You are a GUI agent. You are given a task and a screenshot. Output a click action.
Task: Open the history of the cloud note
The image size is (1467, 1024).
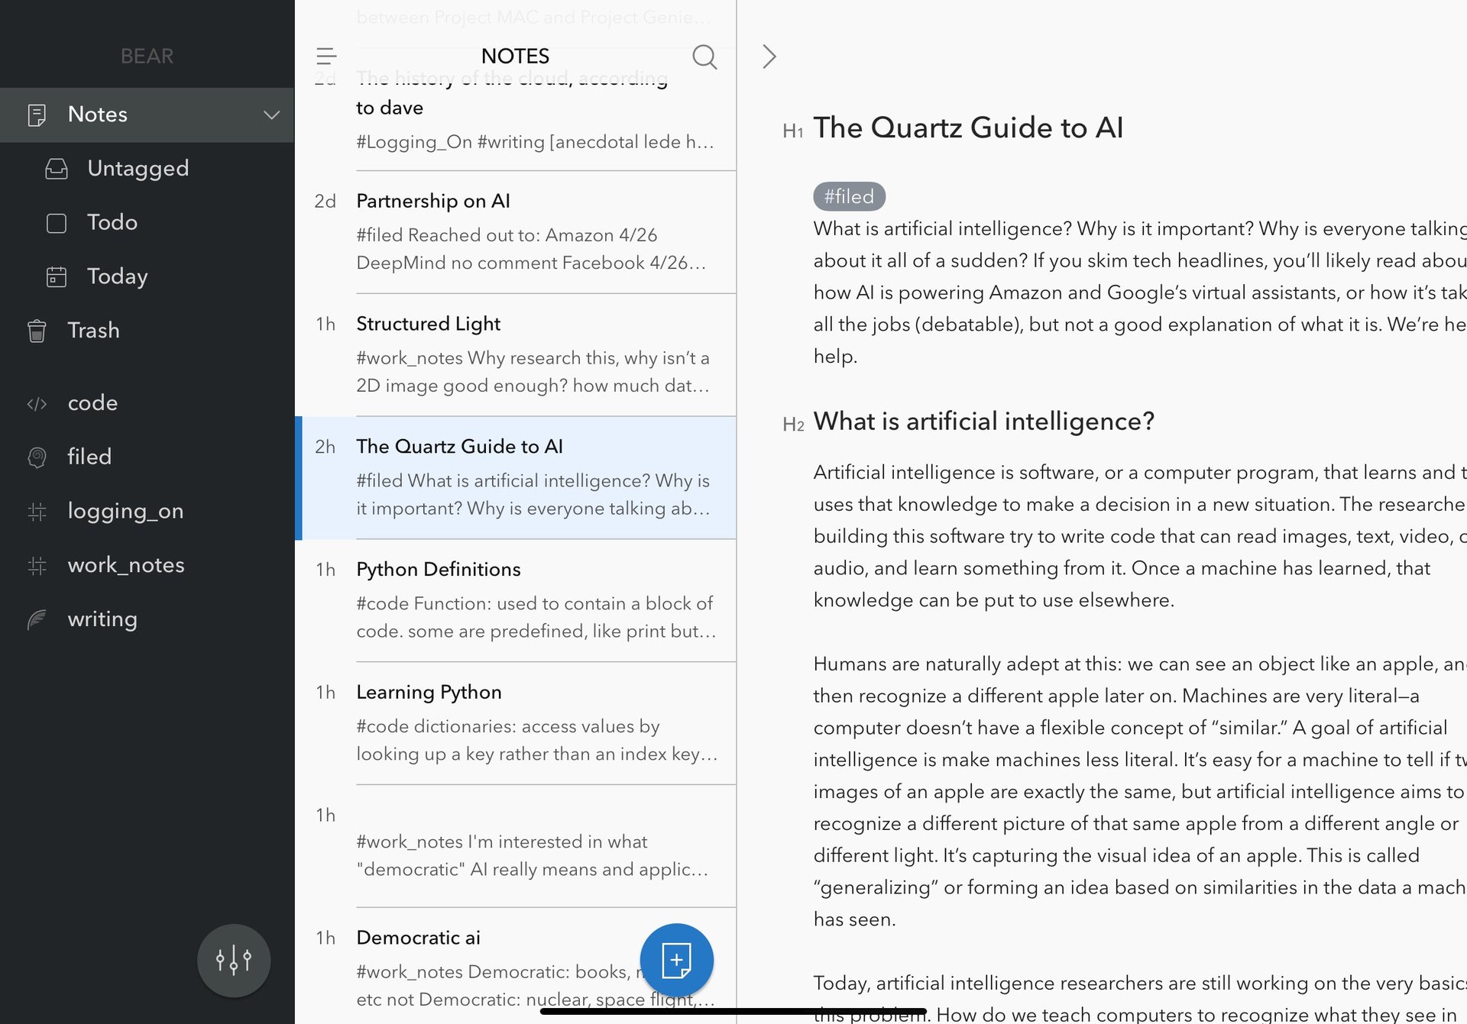[x=516, y=118]
